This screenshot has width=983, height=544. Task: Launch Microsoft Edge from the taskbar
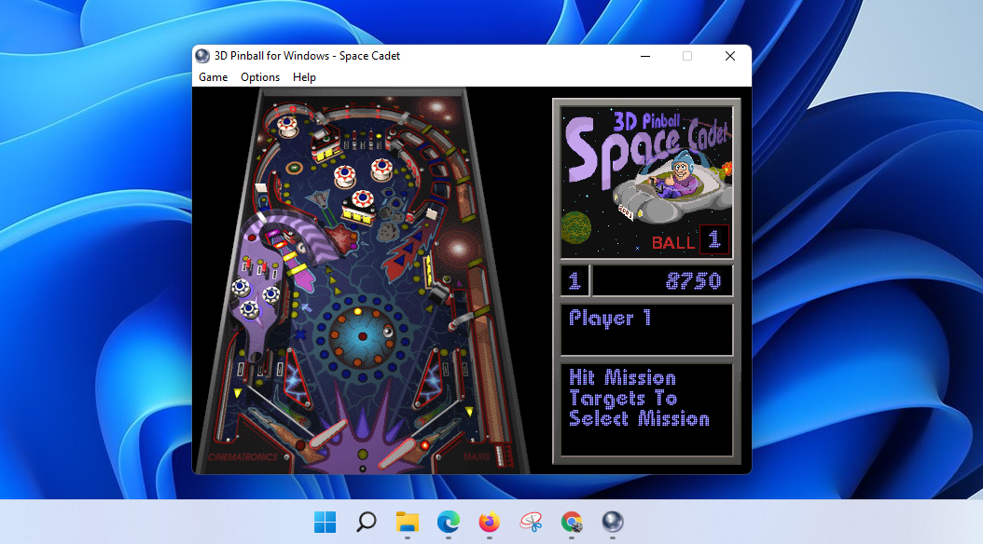[449, 522]
